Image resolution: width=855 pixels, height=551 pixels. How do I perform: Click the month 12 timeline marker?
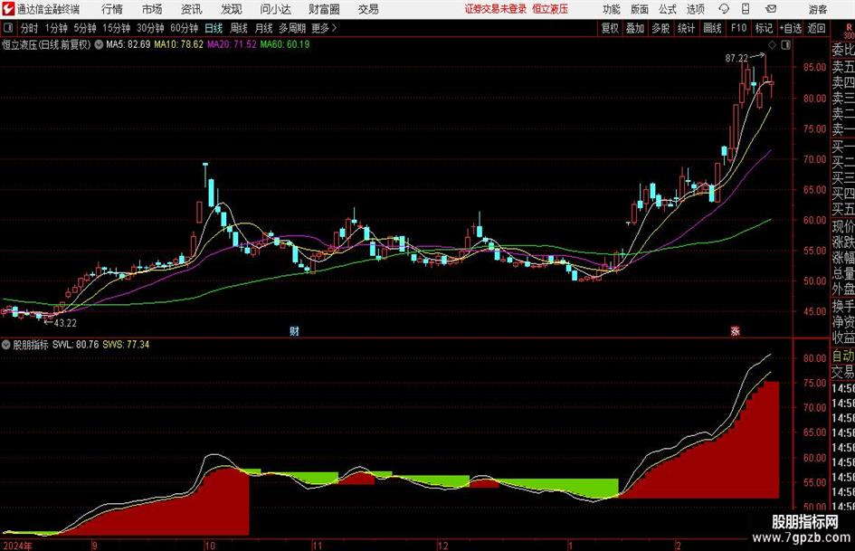coord(443,546)
